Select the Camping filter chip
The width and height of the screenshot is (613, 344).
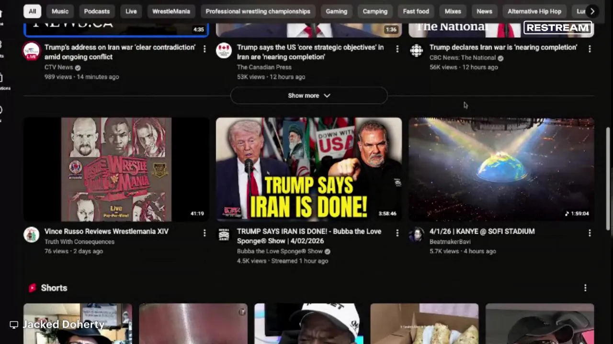[375, 11]
